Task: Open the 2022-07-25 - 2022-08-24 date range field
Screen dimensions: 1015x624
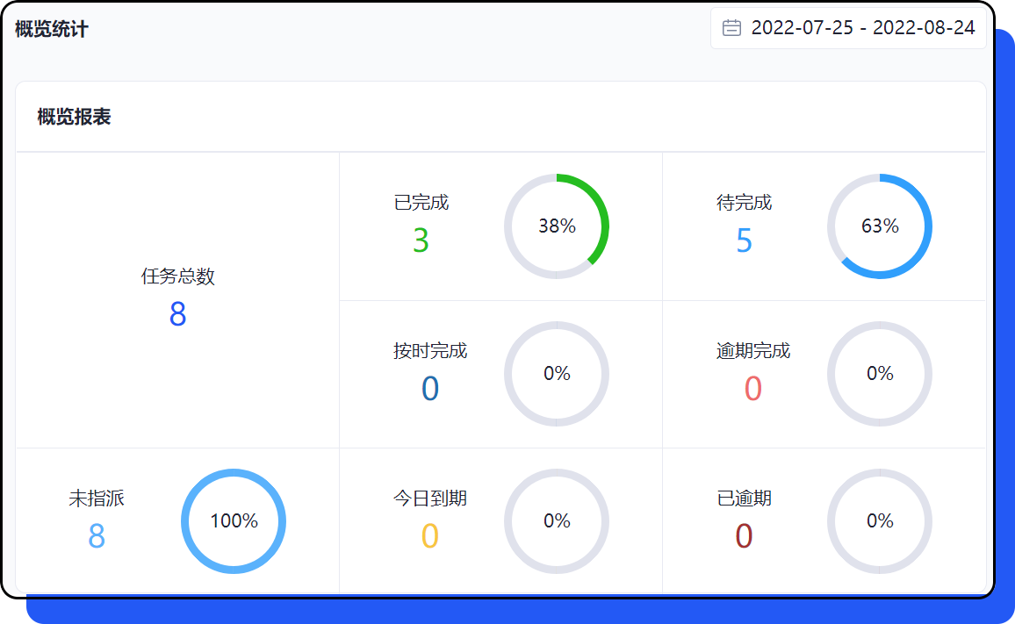Action: pos(862,28)
